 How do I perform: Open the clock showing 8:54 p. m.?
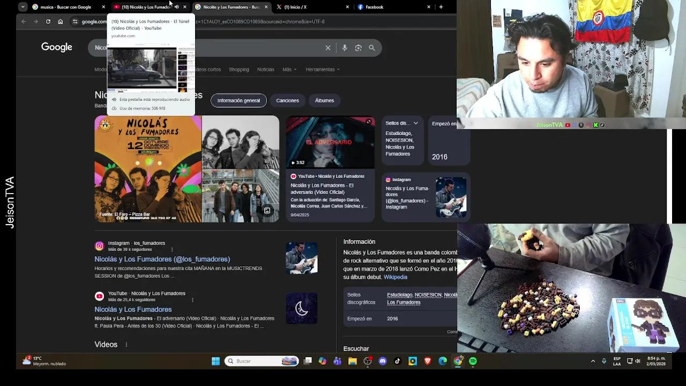coord(656,361)
